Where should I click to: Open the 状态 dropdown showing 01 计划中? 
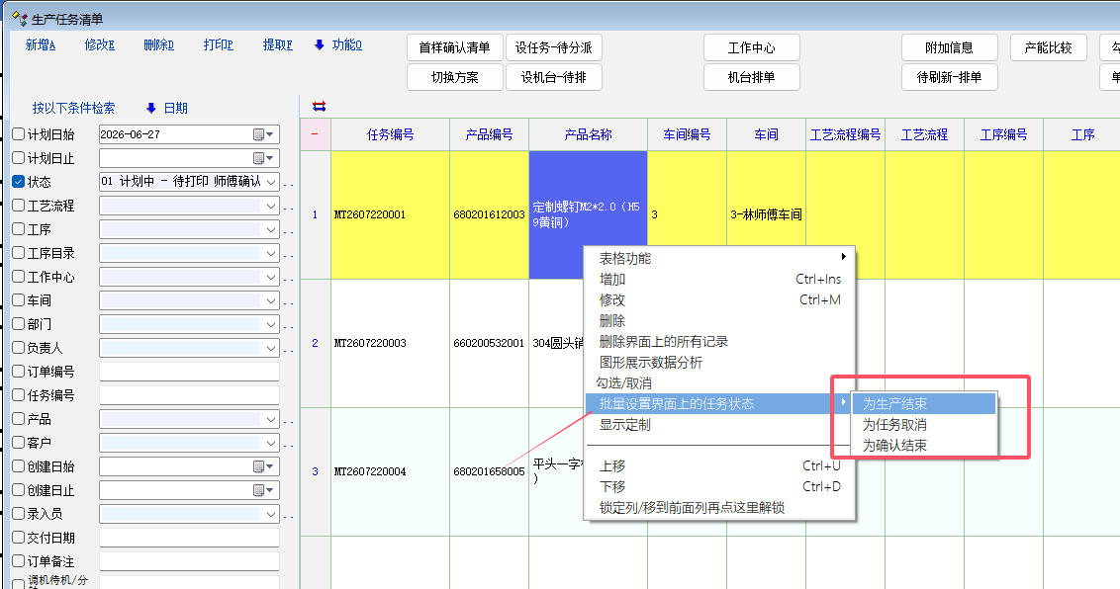(271, 182)
